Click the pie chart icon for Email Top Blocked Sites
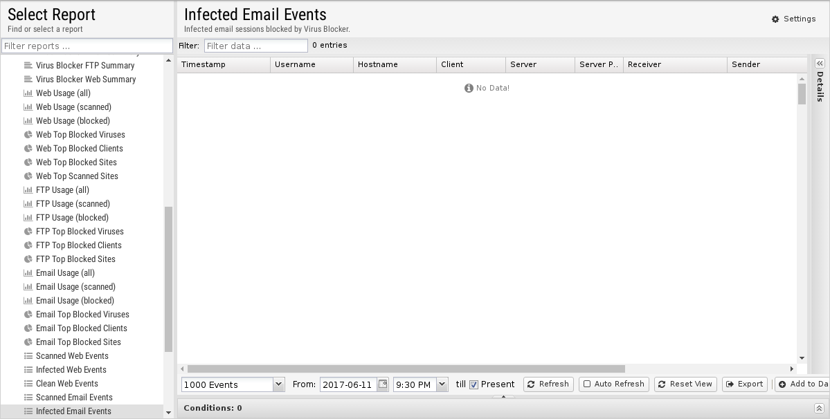The height and width of the screenshot is (419, 830). tap(28, 342)
